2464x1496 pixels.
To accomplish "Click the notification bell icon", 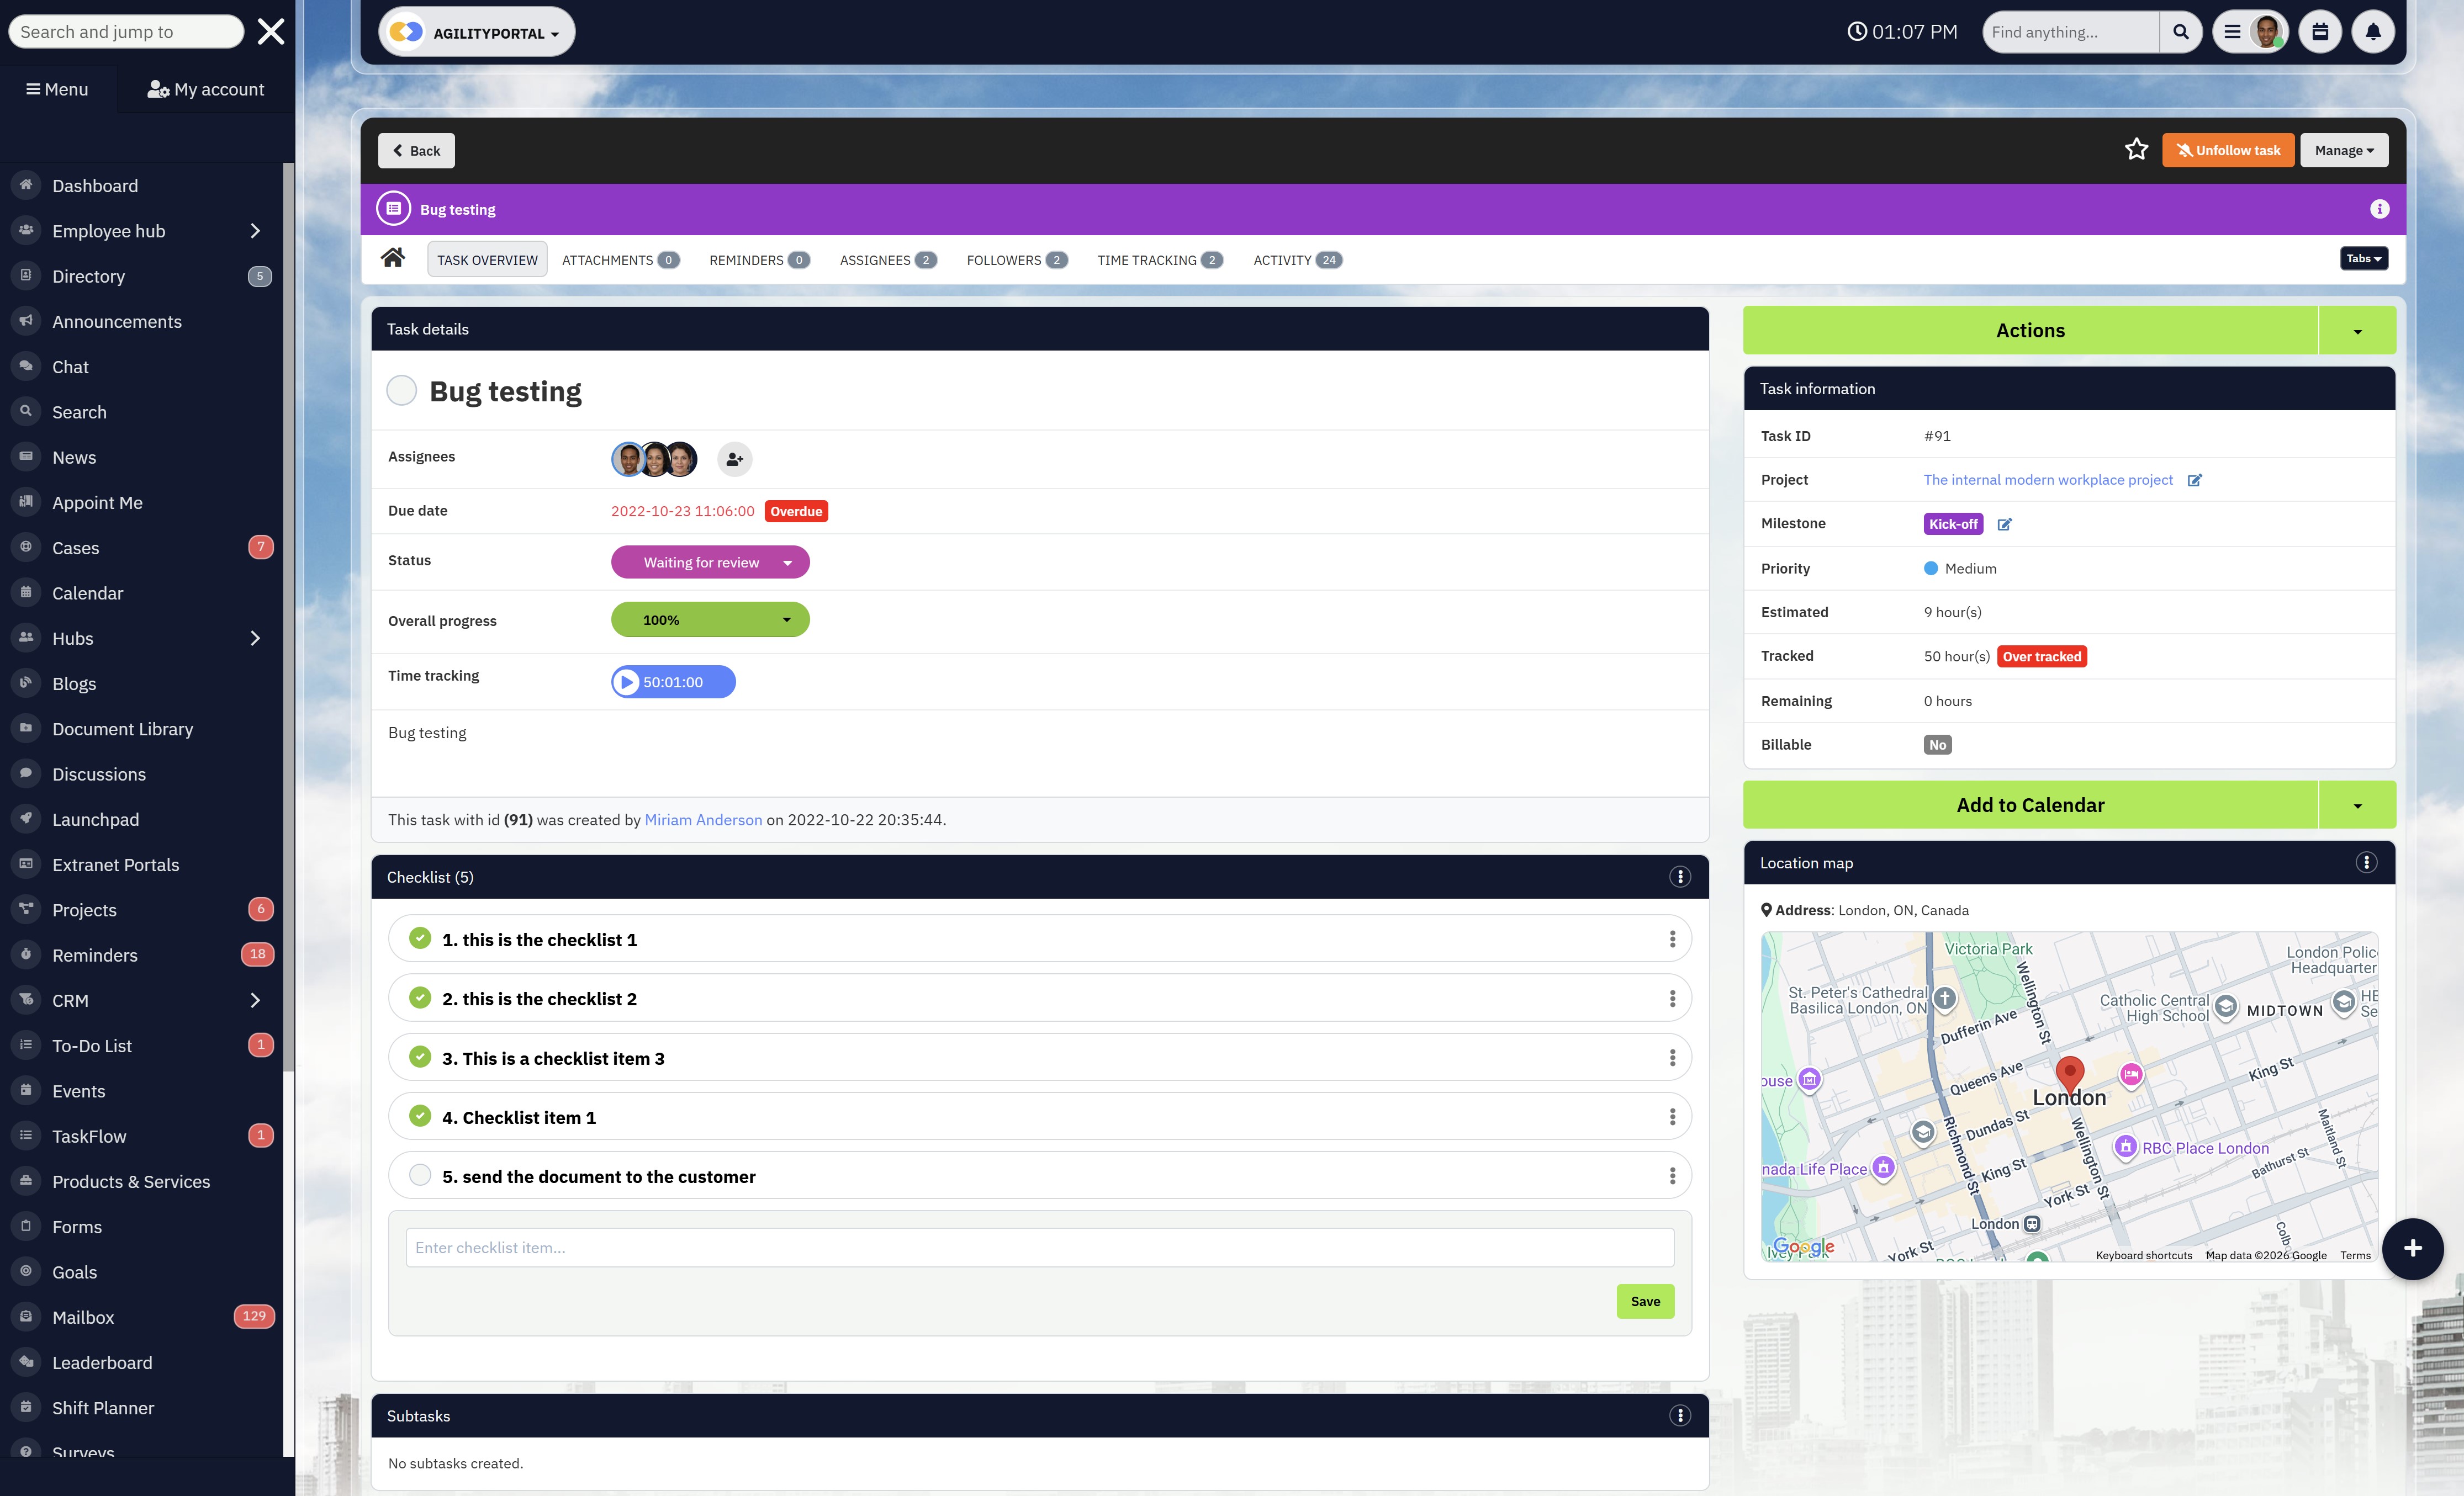I will tap(2372, 32).
